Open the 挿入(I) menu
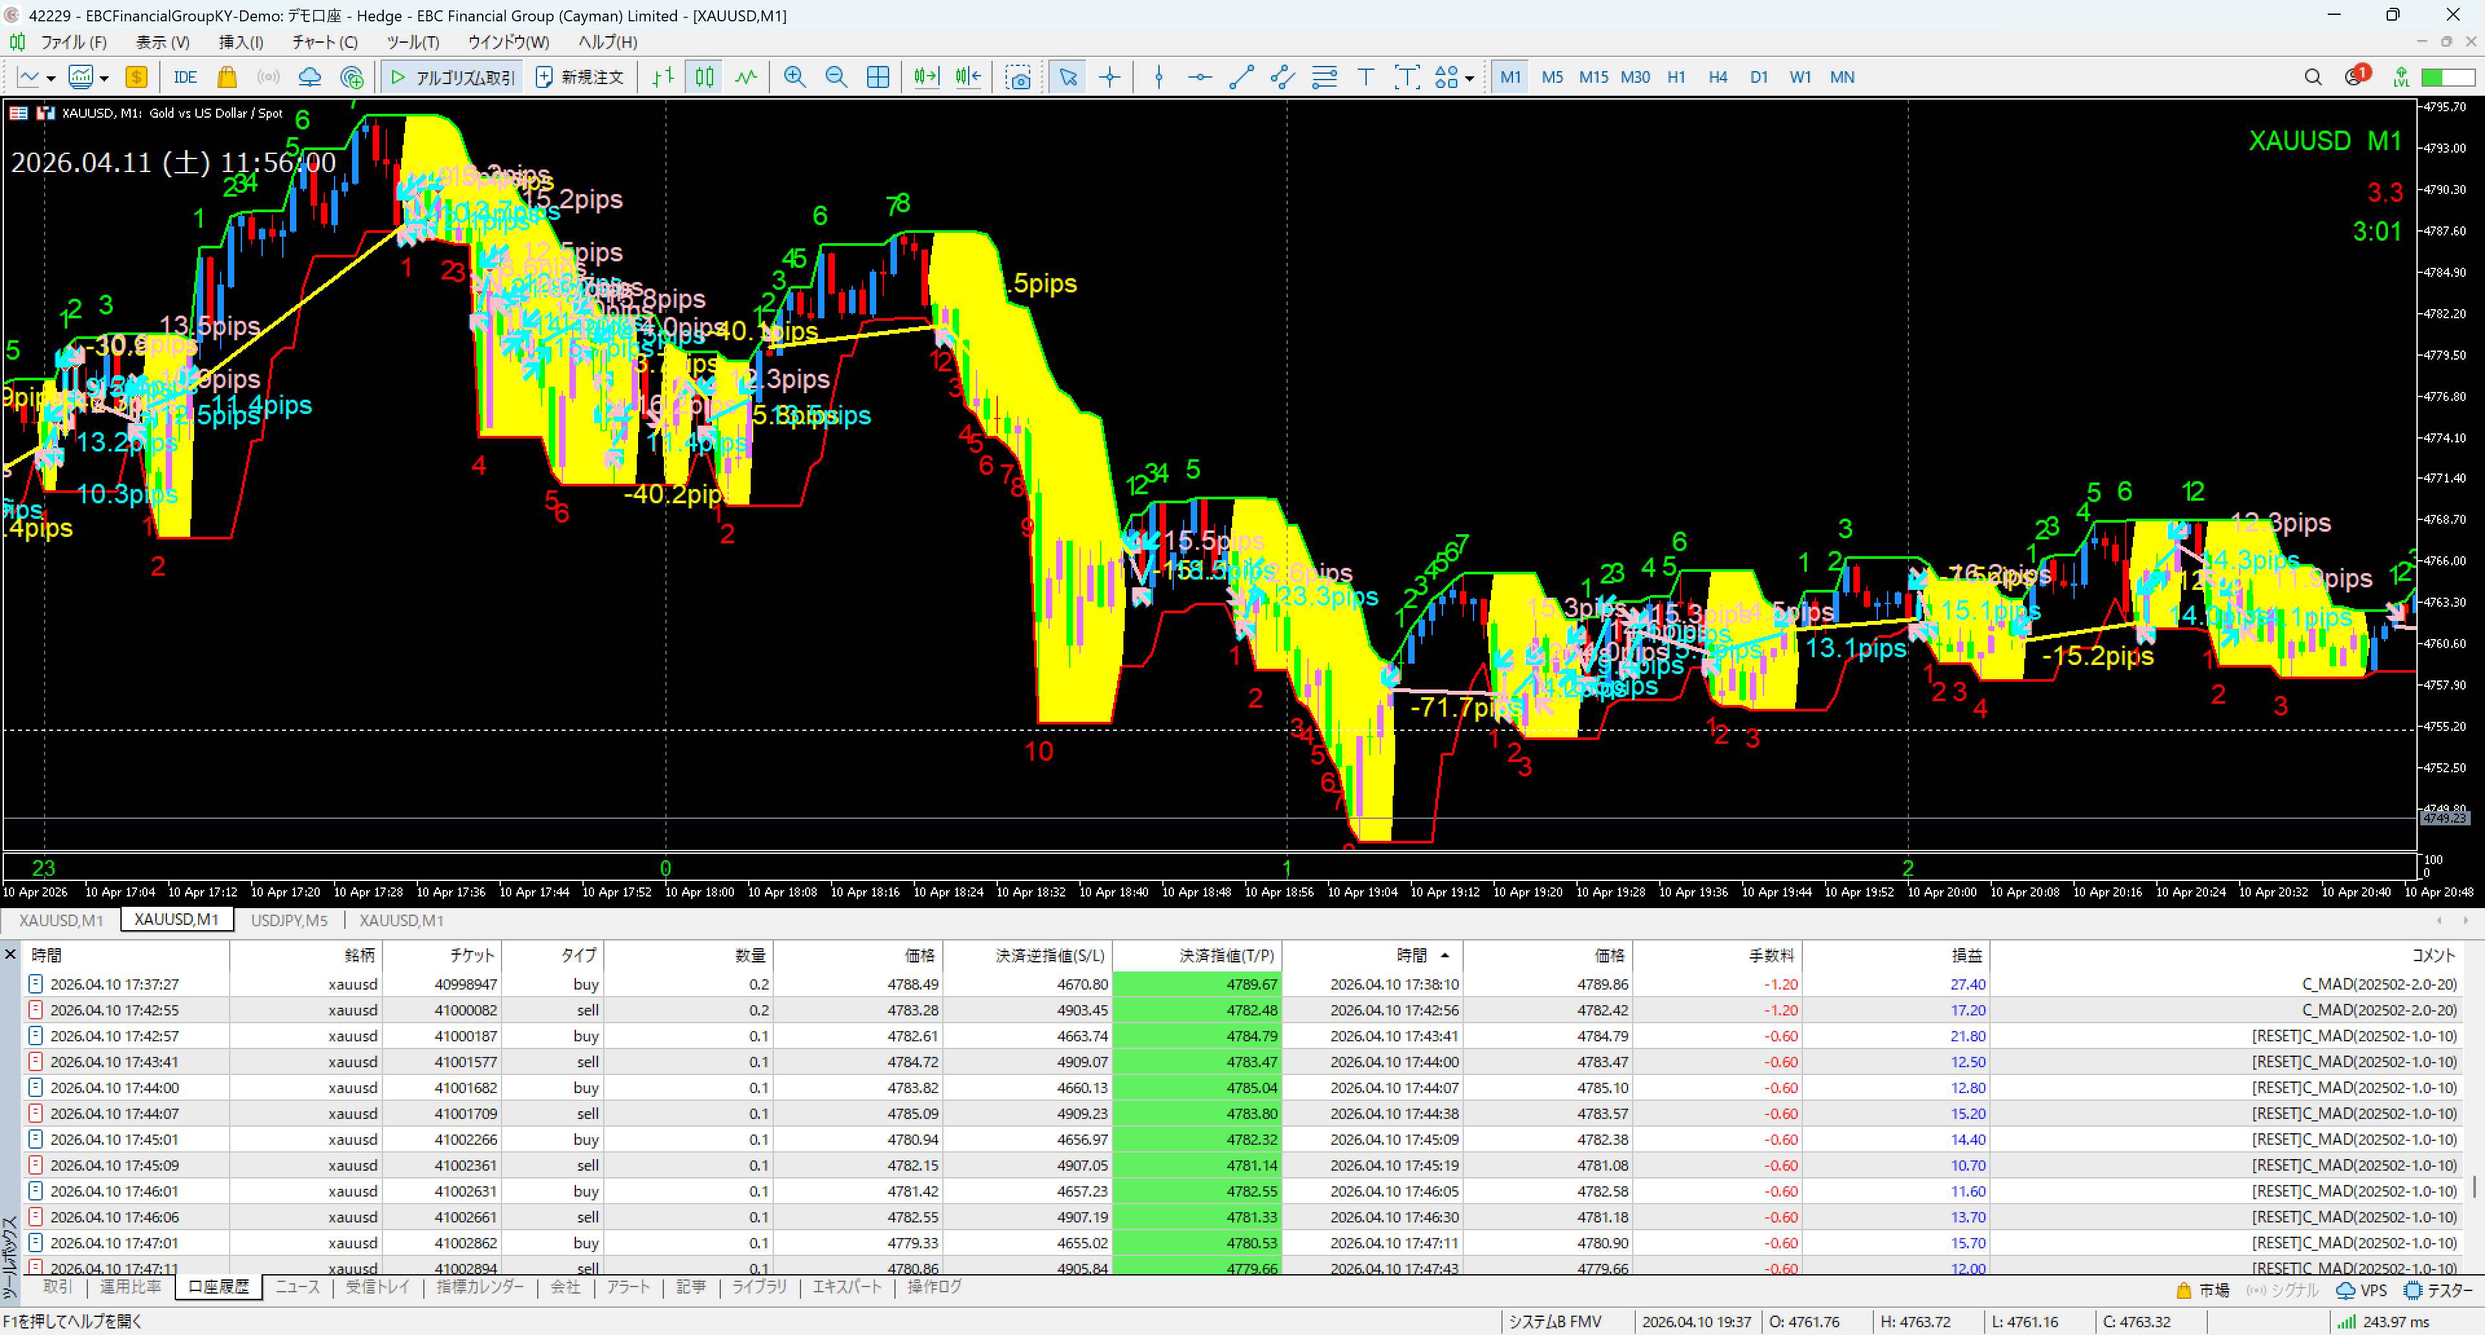This screenshot has height=1335, width=2485. [240, 43]
